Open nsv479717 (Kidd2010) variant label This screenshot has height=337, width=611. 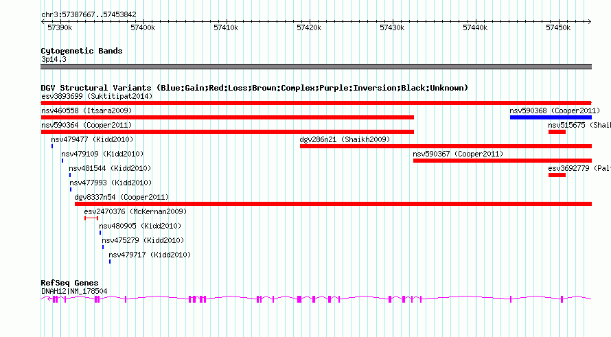click(150, 255)
